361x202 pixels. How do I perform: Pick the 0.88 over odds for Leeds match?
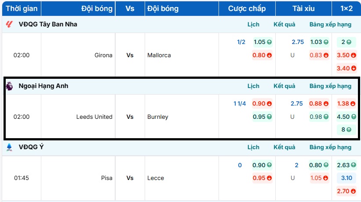click(x=316, y=104)
